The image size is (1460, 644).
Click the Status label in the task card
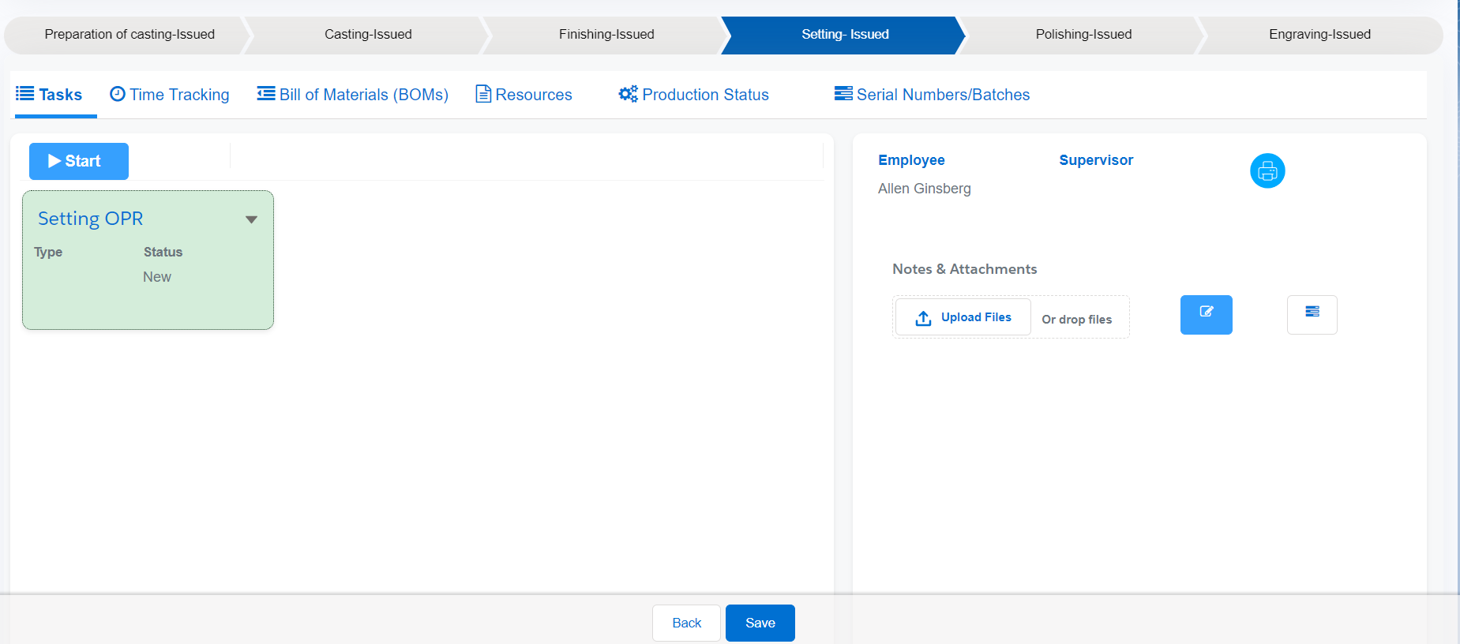[x=163, y=252]
